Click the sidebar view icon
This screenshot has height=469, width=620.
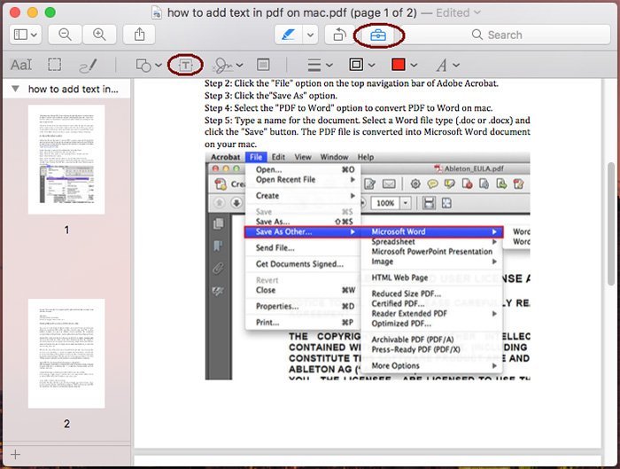tap(20, 35)
